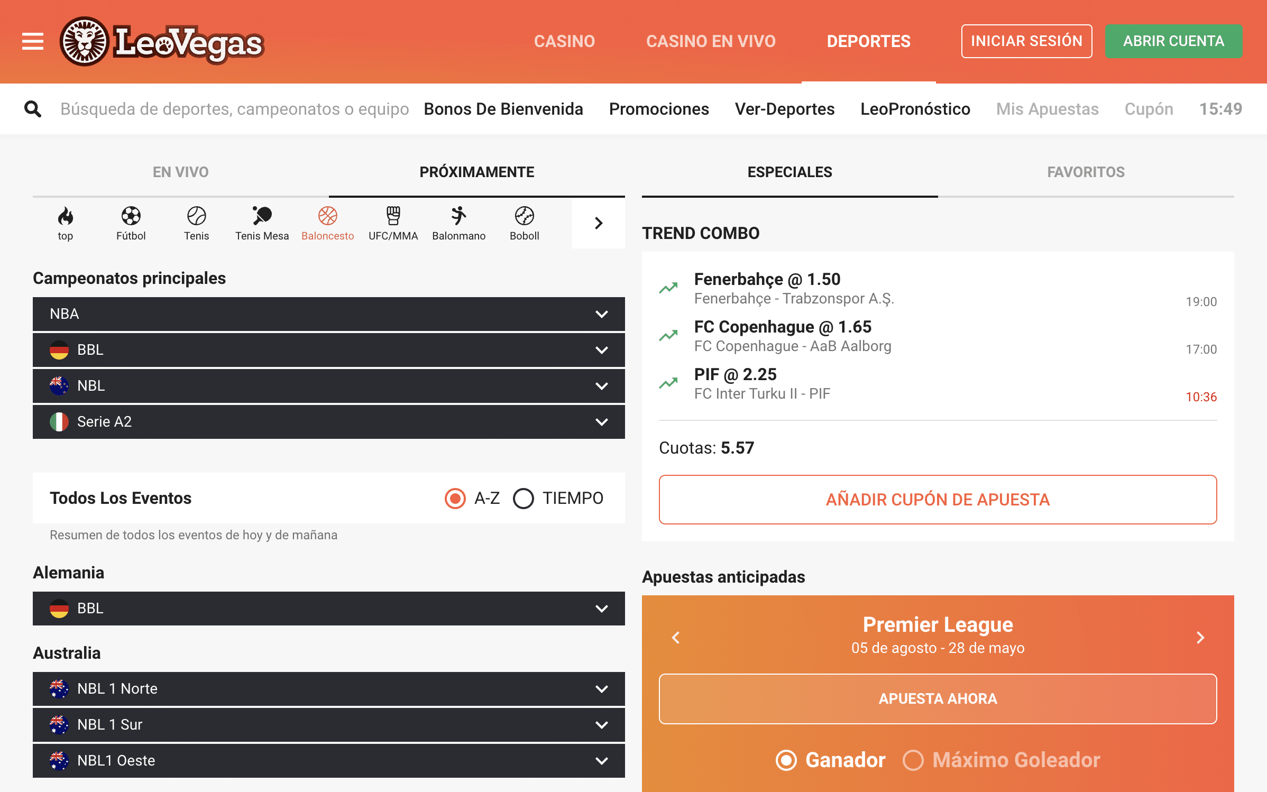The height and width of the screenshot is (792, 1267).
Task: Toggle the TIEMPO sorting option
Action: 522,498
